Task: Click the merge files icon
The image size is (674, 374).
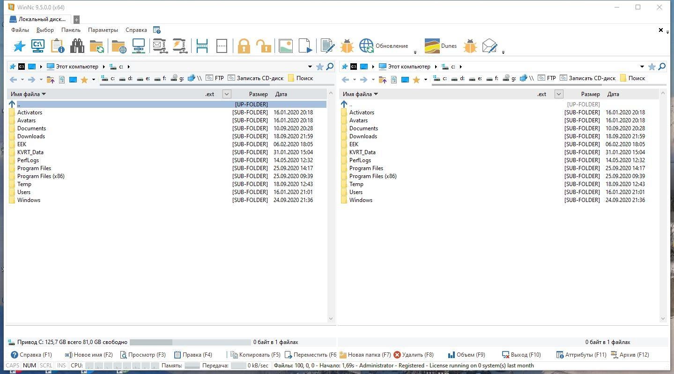Action: [x=222, y=46]
